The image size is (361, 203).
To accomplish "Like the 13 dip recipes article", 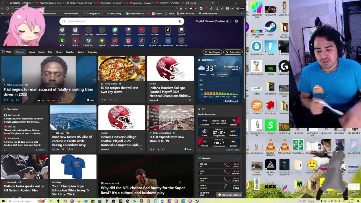I will [x=102, y=100].
